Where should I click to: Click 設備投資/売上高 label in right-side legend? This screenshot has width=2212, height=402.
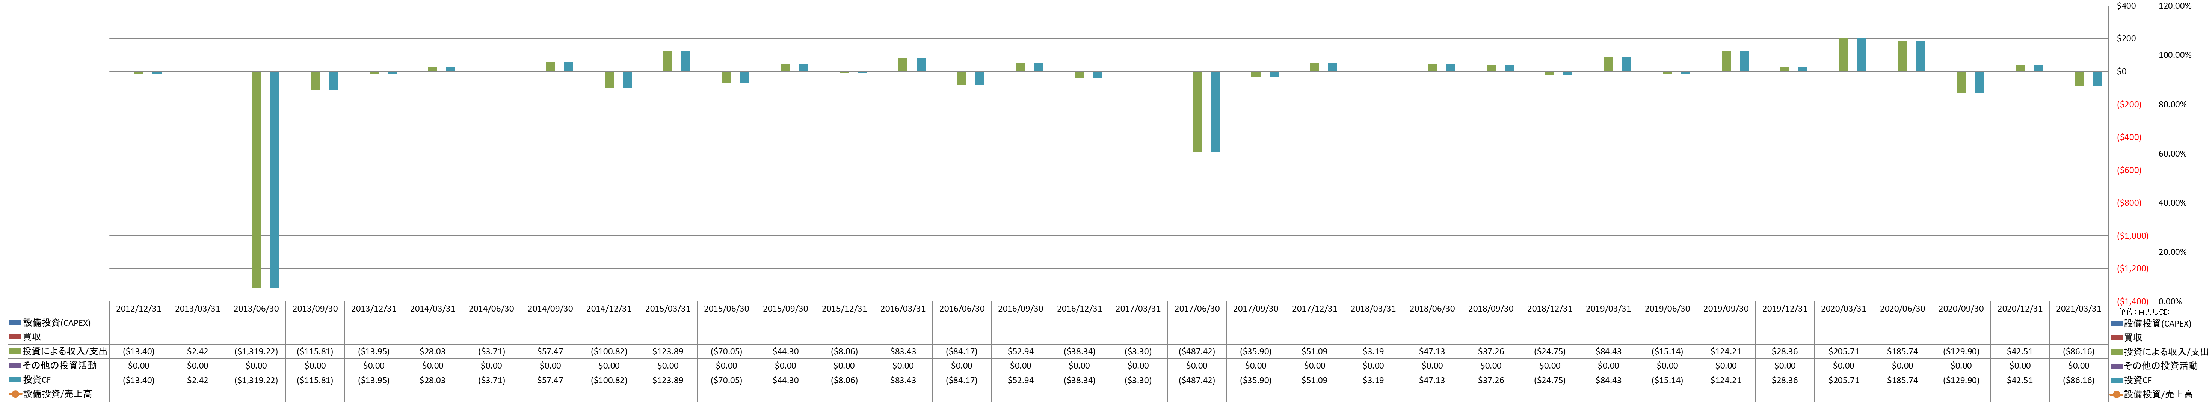(2158, 394)
